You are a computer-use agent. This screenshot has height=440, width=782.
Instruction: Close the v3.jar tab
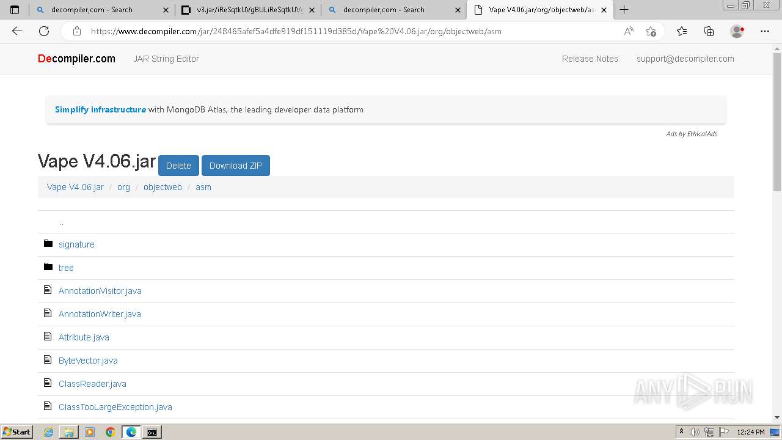tap(312, 10)
